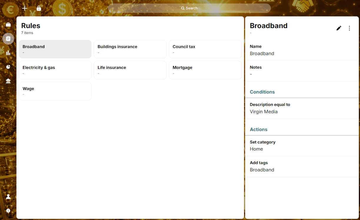Select the Mortgage rule card
360x220 pixels.
coord(205,70)
